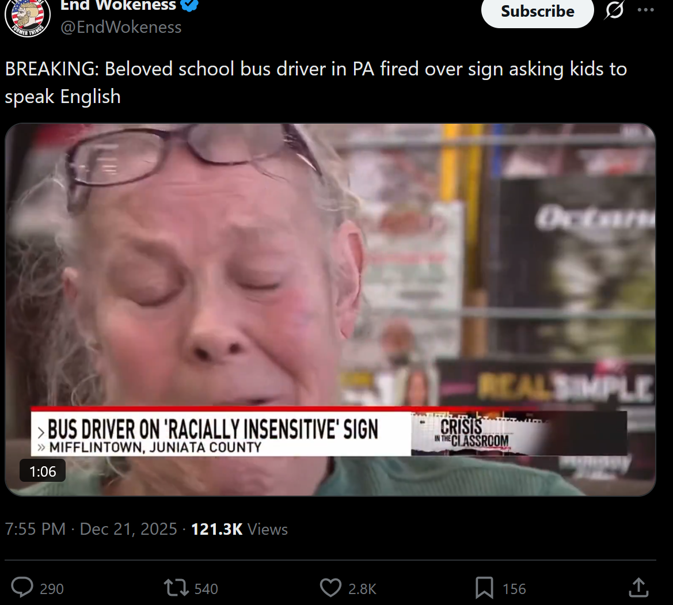Click the reply speech bubble icon
673x605 pixels.
click(22, 587)
